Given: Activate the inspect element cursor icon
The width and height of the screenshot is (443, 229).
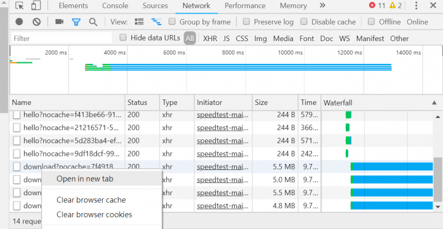Looking at the screenshot, I should [19, 6].
